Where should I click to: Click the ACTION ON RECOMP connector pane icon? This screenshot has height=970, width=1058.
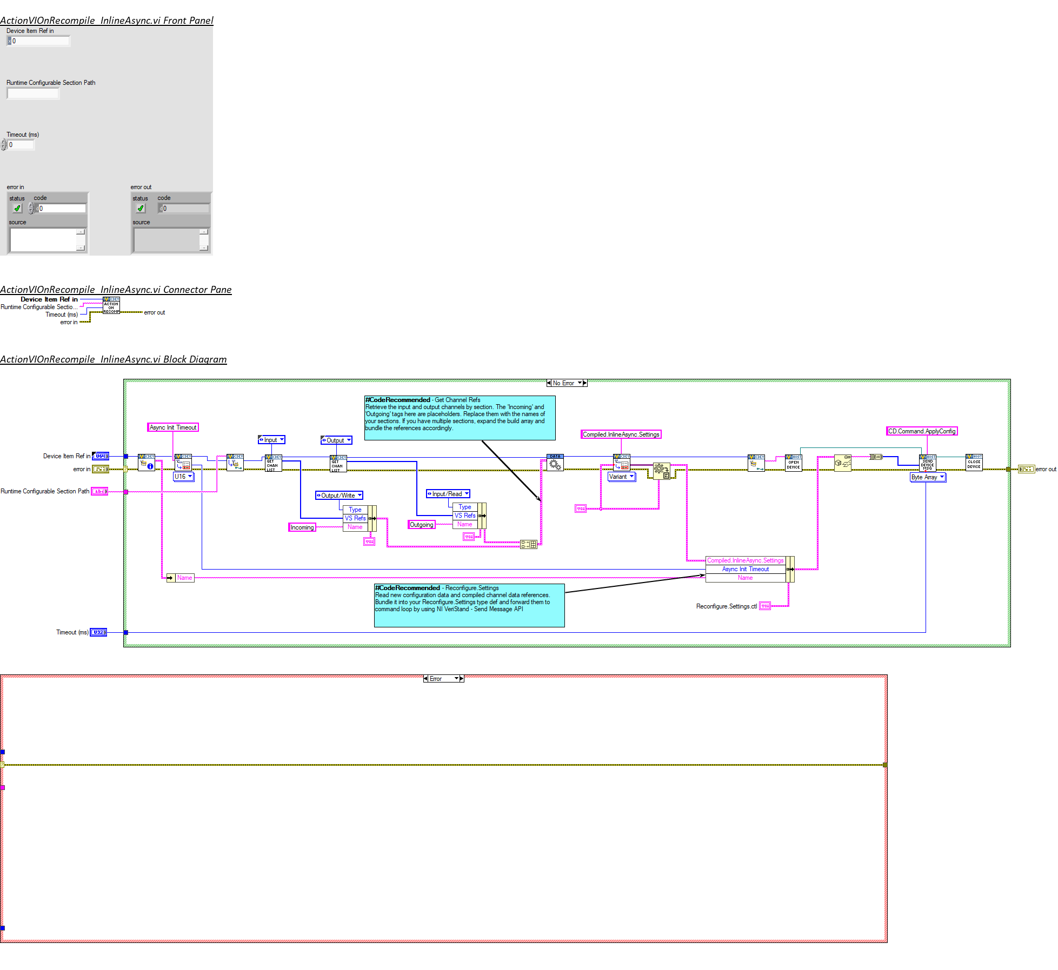(111, 305)
